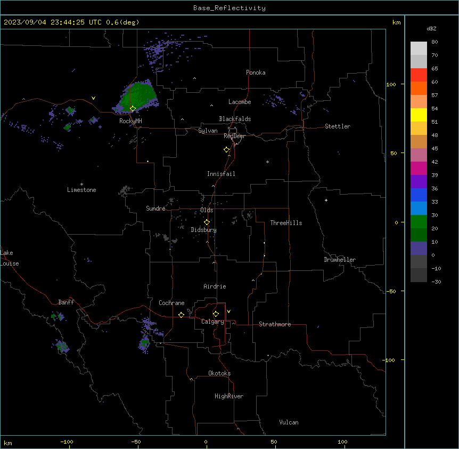Click the Didsbury town label
This screenshot has height=449, width=459.
[204, 230]
